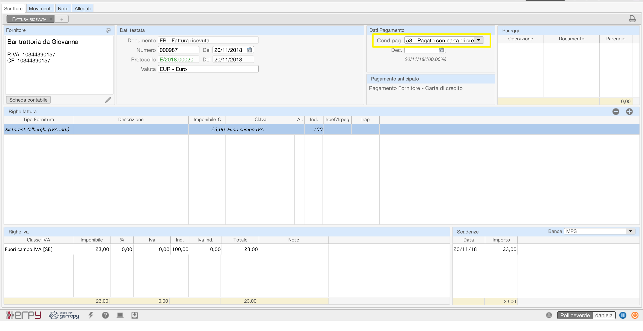Screen dimensions: 643x331
Task: Click the Valuta field EUR - Euro
Action: coord(208,69)
